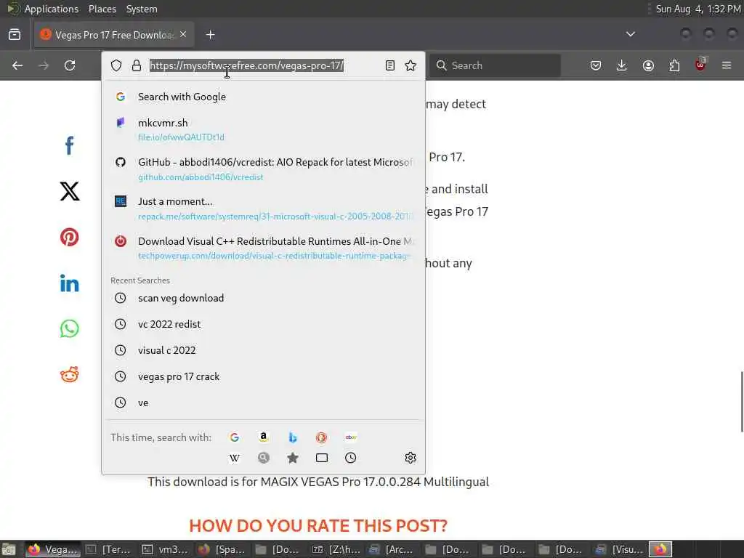Share the post on Pinterest

pyautogui.click(x=69, y=237)
